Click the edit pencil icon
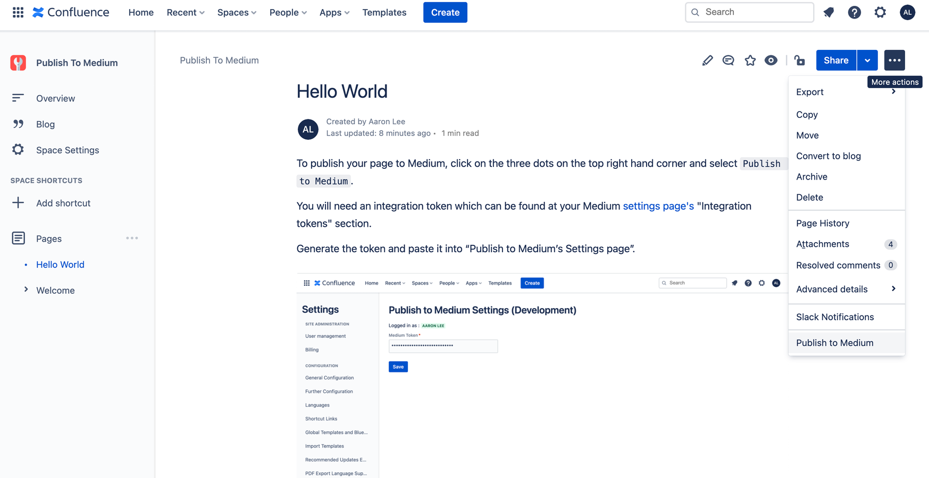This screenshot has width=929, height=478. pyautogui.click(x=707, y=61)
